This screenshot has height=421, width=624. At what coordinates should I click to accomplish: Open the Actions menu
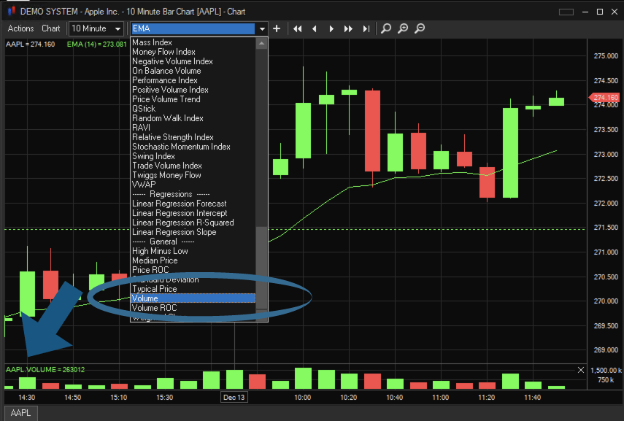click(21, 28)
